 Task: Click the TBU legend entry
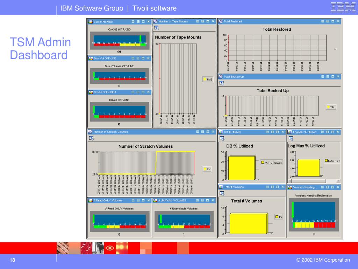coord(331,107)
